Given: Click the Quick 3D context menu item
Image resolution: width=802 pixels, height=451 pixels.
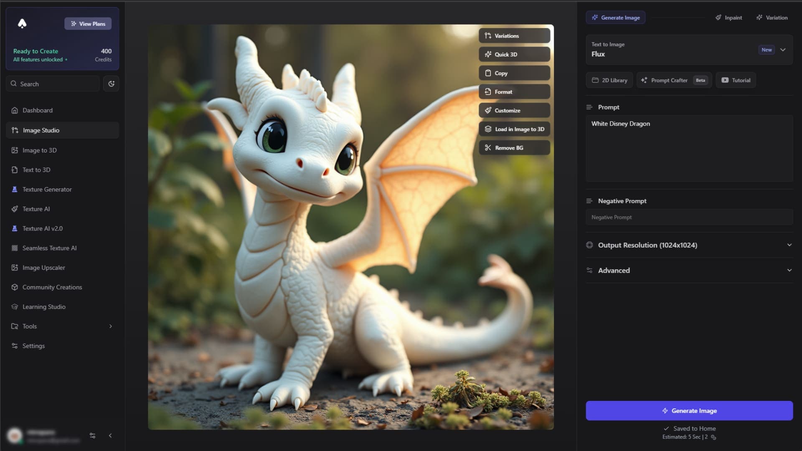Looking at the screenshot, I should [515, 54].
